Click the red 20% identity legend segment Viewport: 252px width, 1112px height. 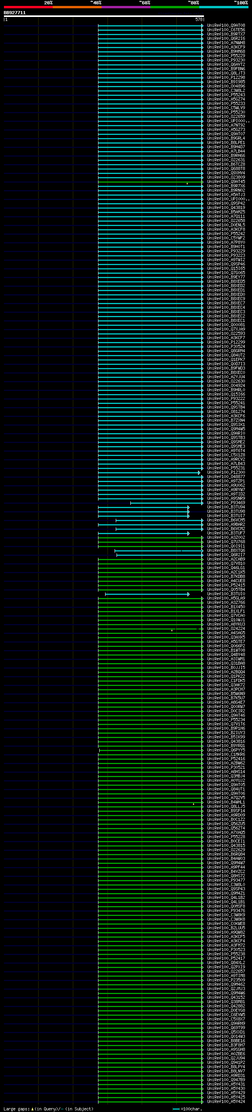28,7
